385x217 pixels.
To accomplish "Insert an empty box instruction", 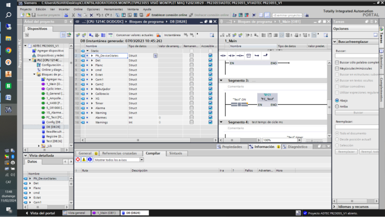I will [248, 56].
